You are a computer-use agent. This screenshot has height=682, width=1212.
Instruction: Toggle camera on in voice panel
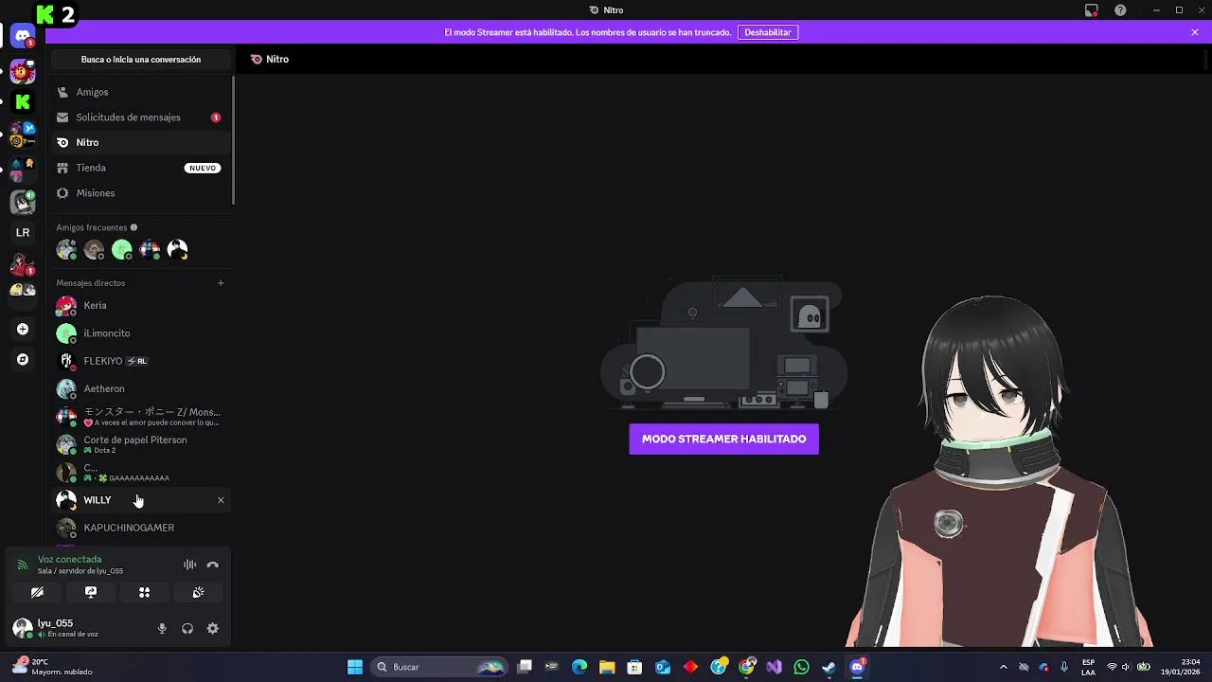pos(37,592)
